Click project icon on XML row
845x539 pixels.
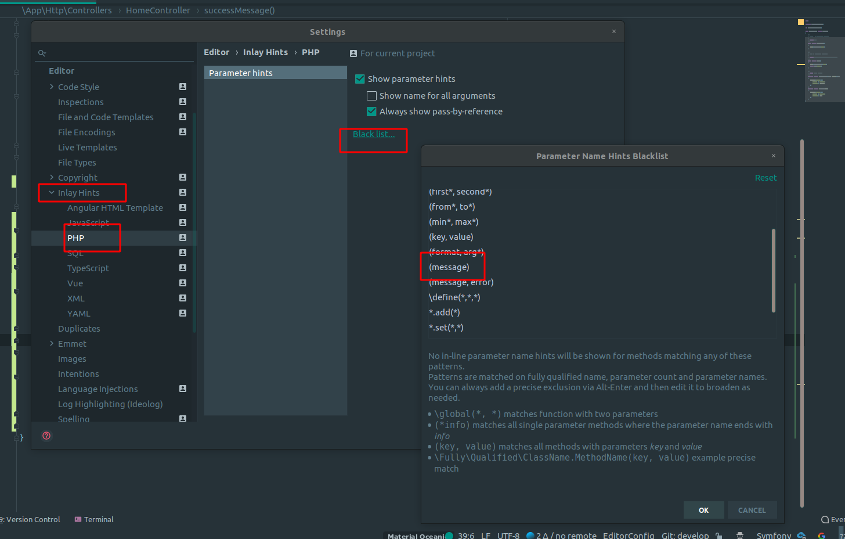183,298
